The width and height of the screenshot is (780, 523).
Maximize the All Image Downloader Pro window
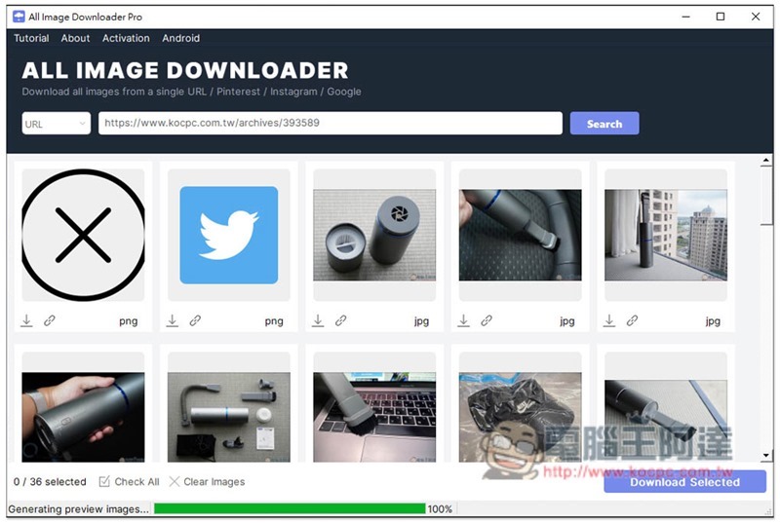[721, 17]
